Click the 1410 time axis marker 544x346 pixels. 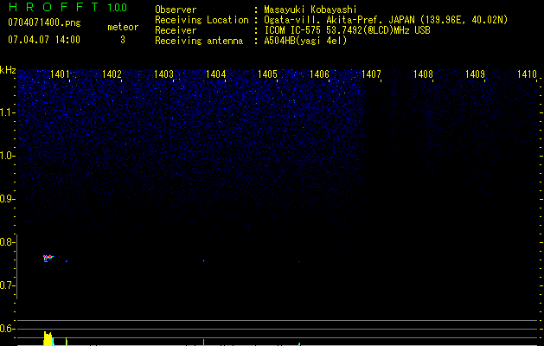click(527, 74)
